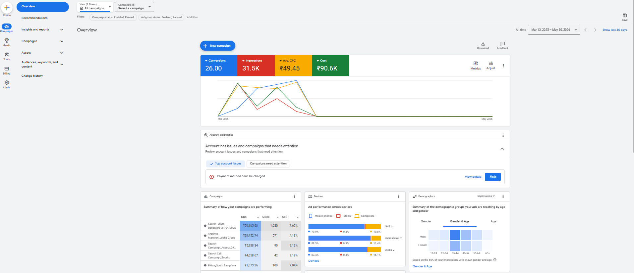The width and height of the screenshot is (634, 273).
Task: Open the date range dropdown
Action: click(554, 30)
